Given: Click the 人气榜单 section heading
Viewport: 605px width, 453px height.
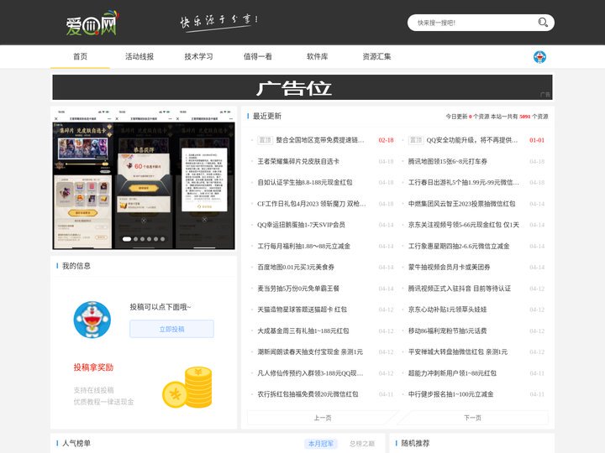Looking at the screenshot, I should tap(76, 444).
